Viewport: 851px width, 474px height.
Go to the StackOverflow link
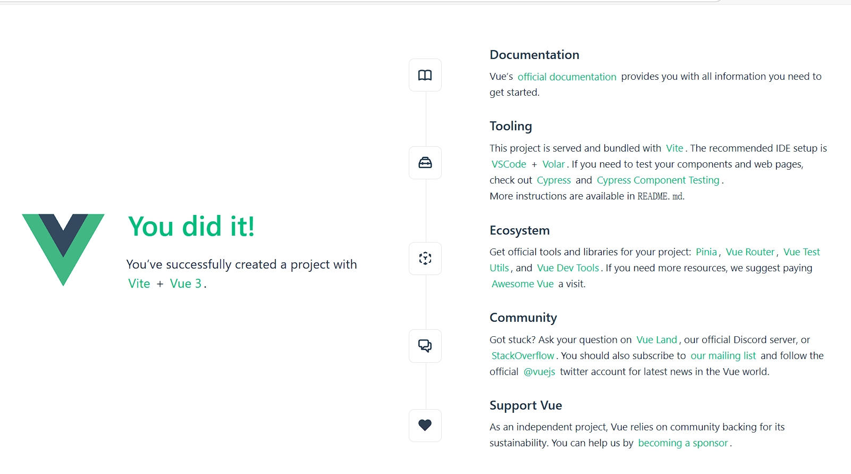(x=523, y=356)
